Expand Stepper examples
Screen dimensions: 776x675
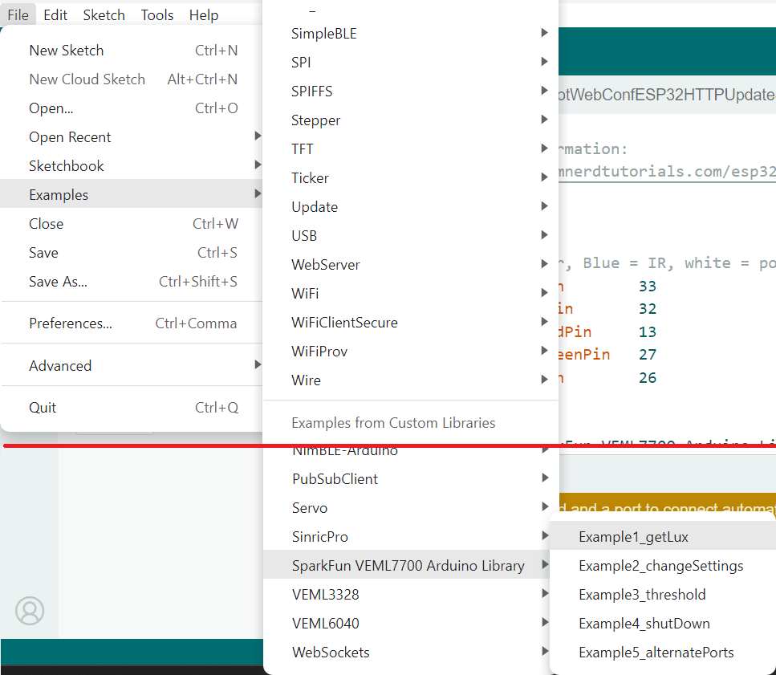[x=411, y=120]
